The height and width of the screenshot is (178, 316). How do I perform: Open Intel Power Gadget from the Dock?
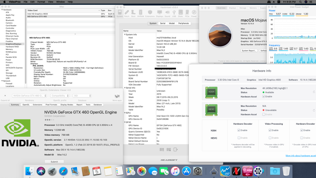point(225,171)
